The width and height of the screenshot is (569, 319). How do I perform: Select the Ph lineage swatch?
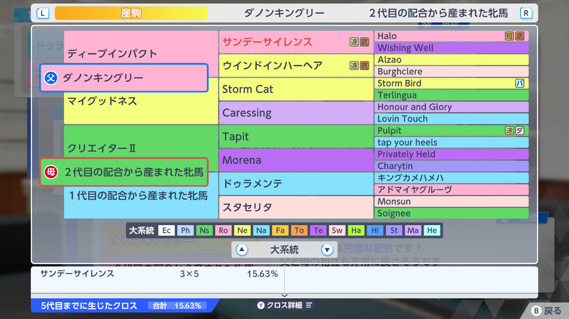click(185, 230)
